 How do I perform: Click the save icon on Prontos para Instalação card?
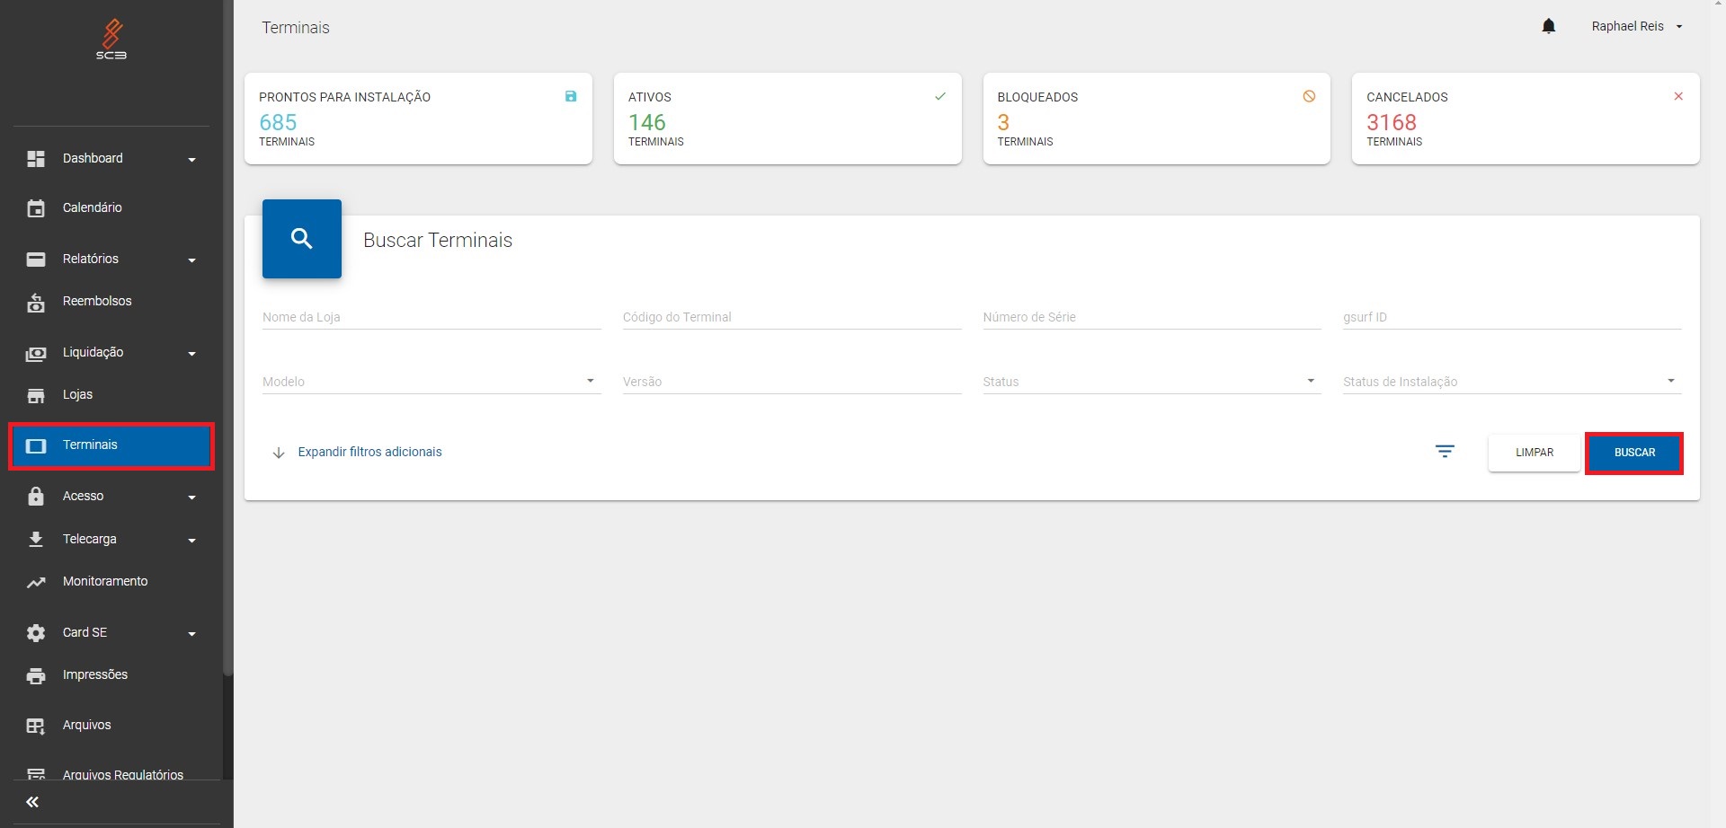coord(571,96)
